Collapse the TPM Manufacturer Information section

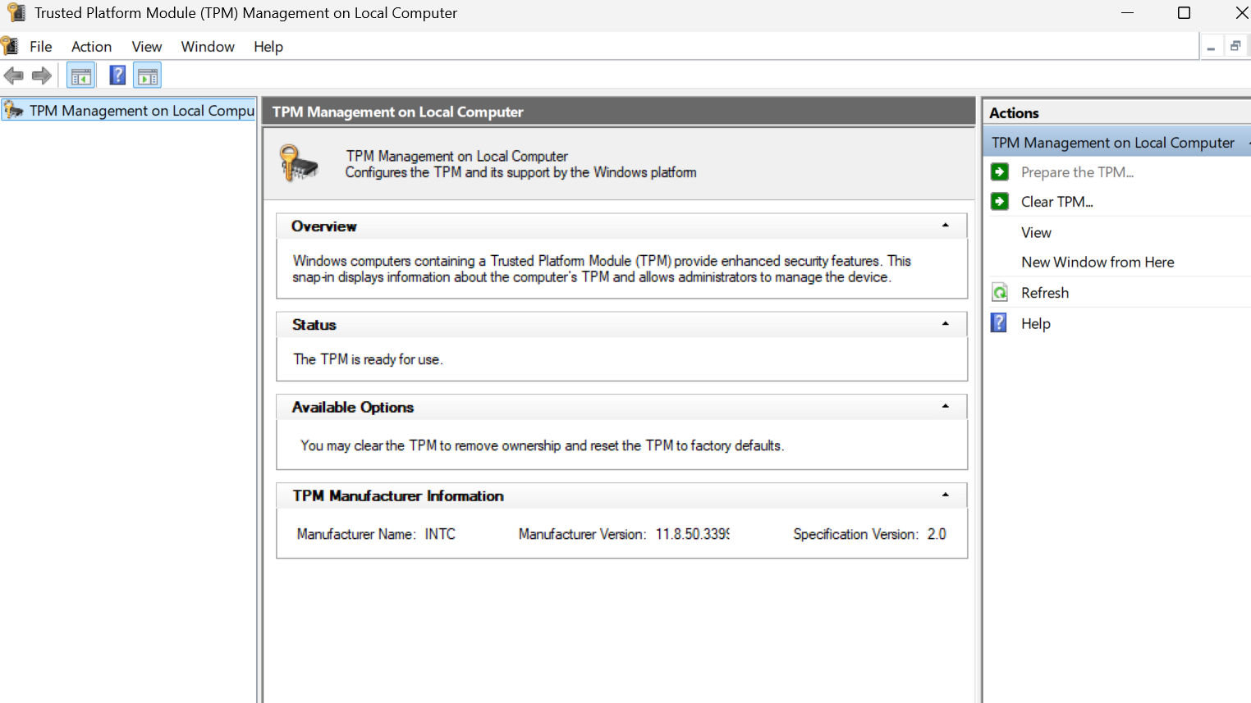(946, 495)
